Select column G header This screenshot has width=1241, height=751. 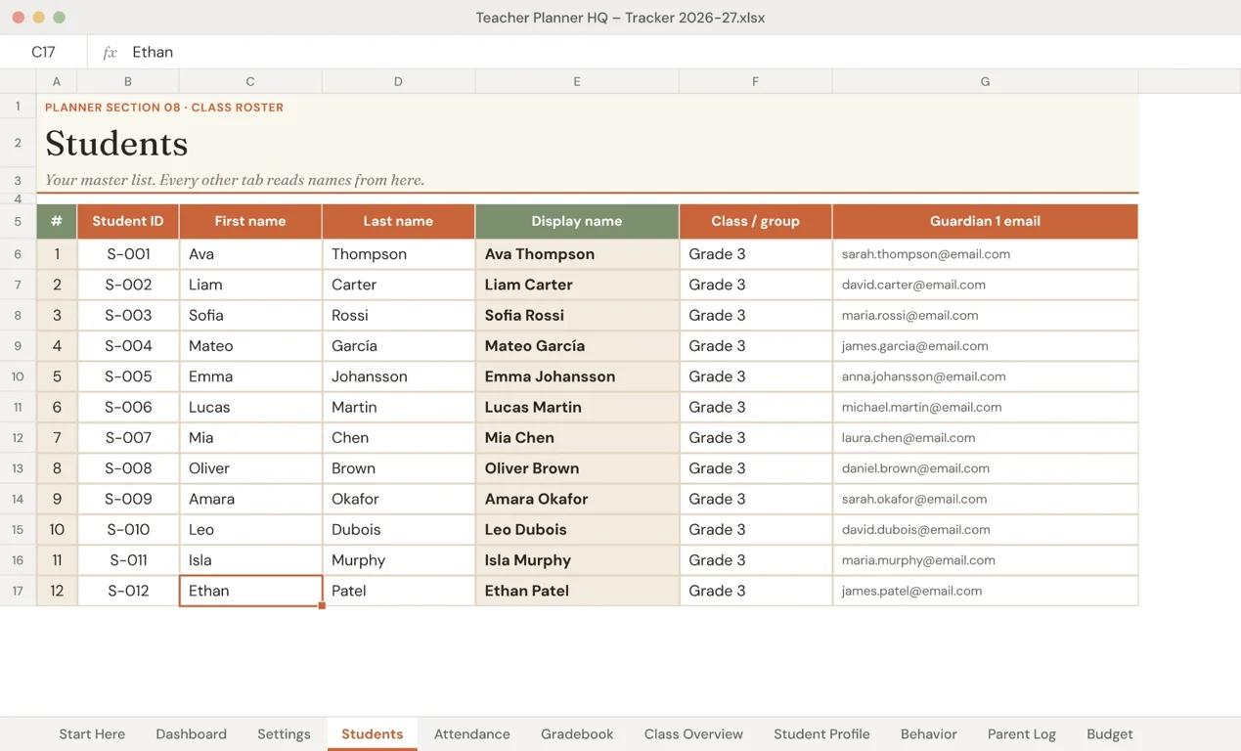[985, 81]
